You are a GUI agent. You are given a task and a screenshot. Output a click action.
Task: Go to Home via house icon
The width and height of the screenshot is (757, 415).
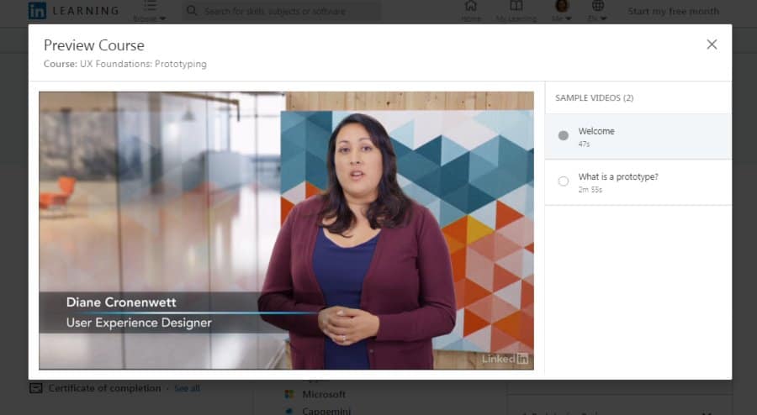[471, 6]
